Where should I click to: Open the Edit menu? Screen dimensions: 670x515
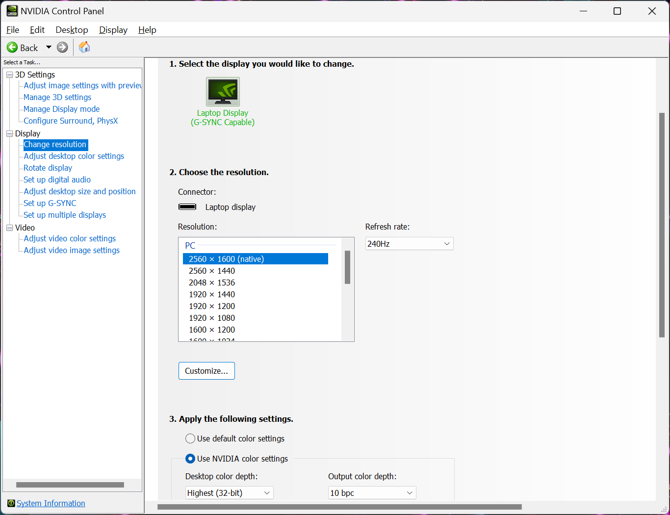click(37, 30)
